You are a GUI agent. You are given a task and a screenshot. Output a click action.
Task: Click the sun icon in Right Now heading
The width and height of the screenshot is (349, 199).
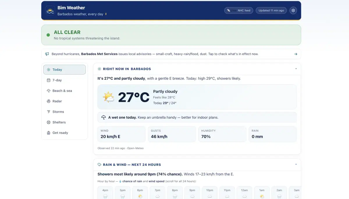tap(99, 69)
